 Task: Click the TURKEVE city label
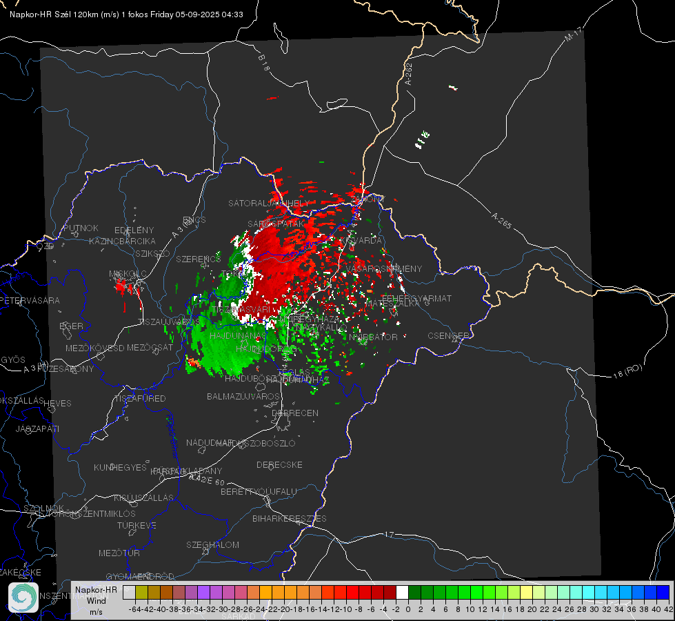point(137,525)
